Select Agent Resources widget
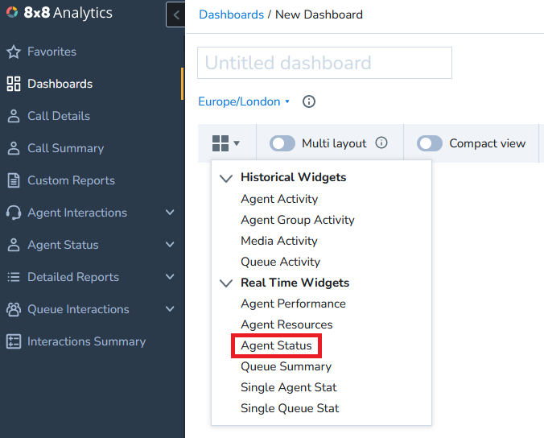544x438 pixels. pyautogui.click(x=286, y=324)
